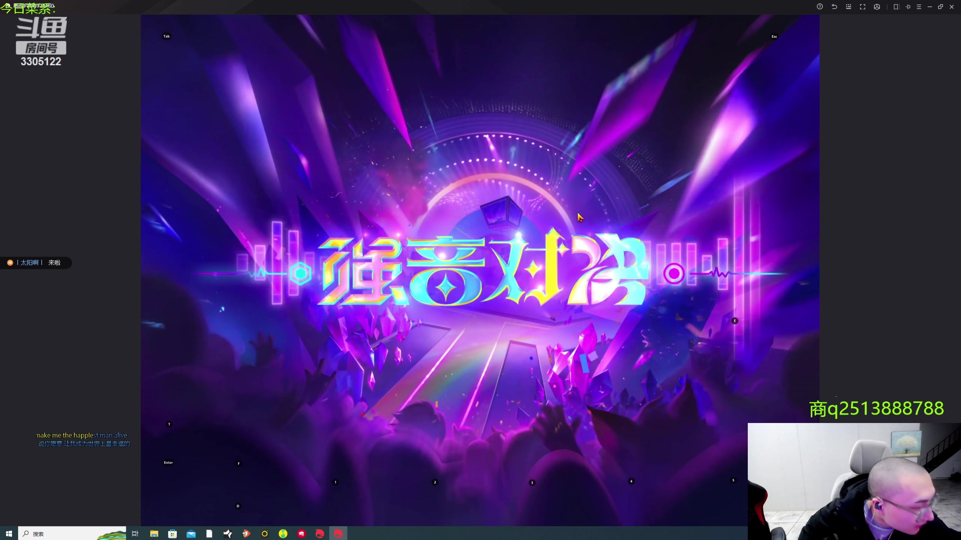Click the back arrow icon in title bar
Image resolution: width=961 pixels, height=540 pixels.
[x=834, y=7]
